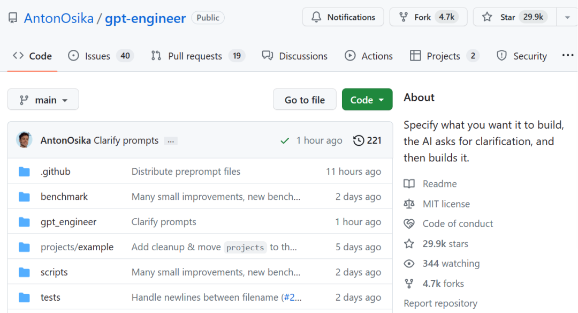Click the green commit status checkmark

coord(285,140)
